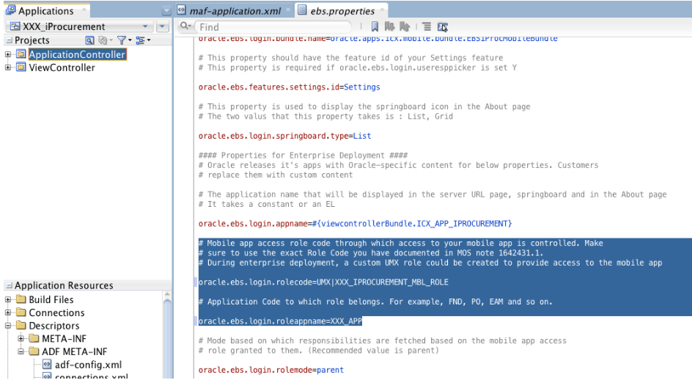Select the Descriptors folder
Screen dimensions: 692x380
coord(54,326)
